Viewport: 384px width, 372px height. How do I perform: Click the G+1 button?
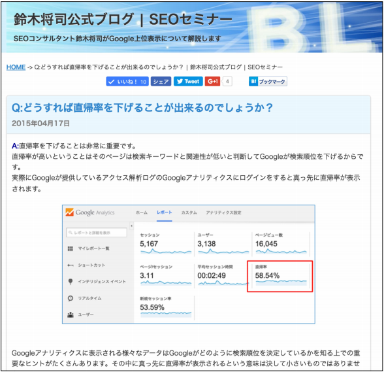coord(213,82)
